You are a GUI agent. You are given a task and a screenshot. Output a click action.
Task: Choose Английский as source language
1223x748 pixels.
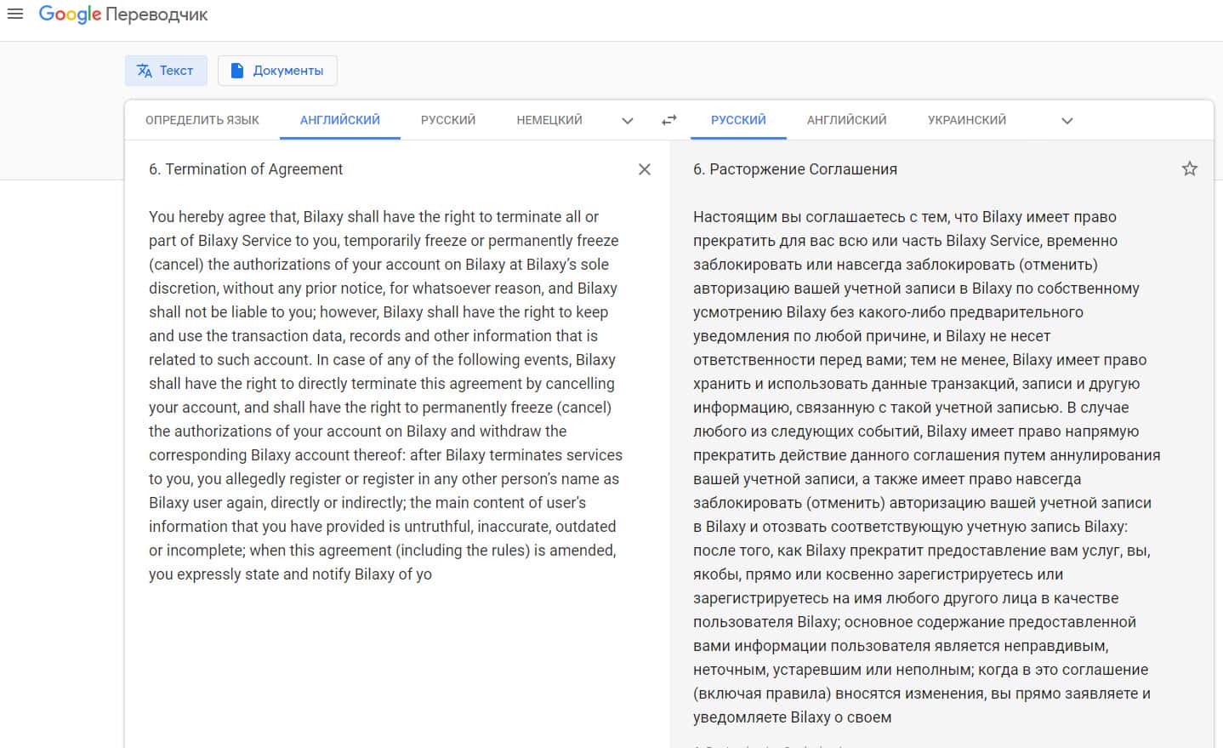point(340,120)
